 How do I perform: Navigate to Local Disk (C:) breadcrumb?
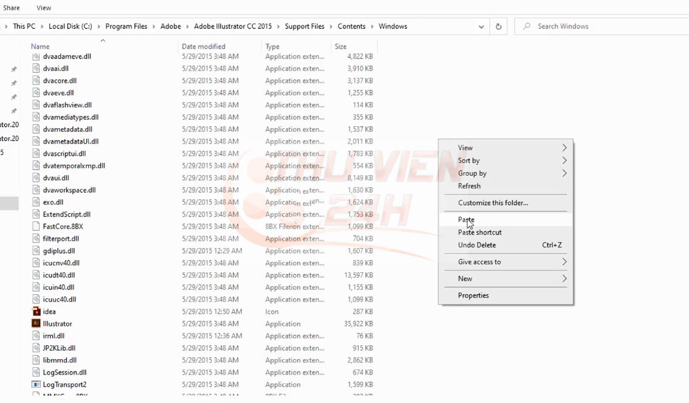pos(71,26)
